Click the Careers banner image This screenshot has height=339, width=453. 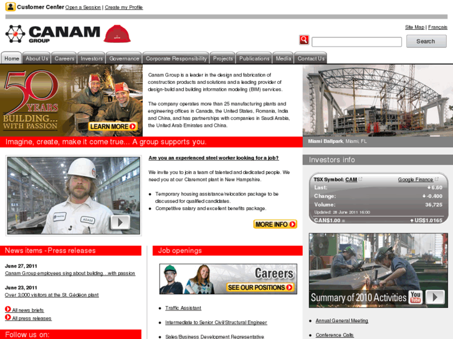[x=228, y=279]
